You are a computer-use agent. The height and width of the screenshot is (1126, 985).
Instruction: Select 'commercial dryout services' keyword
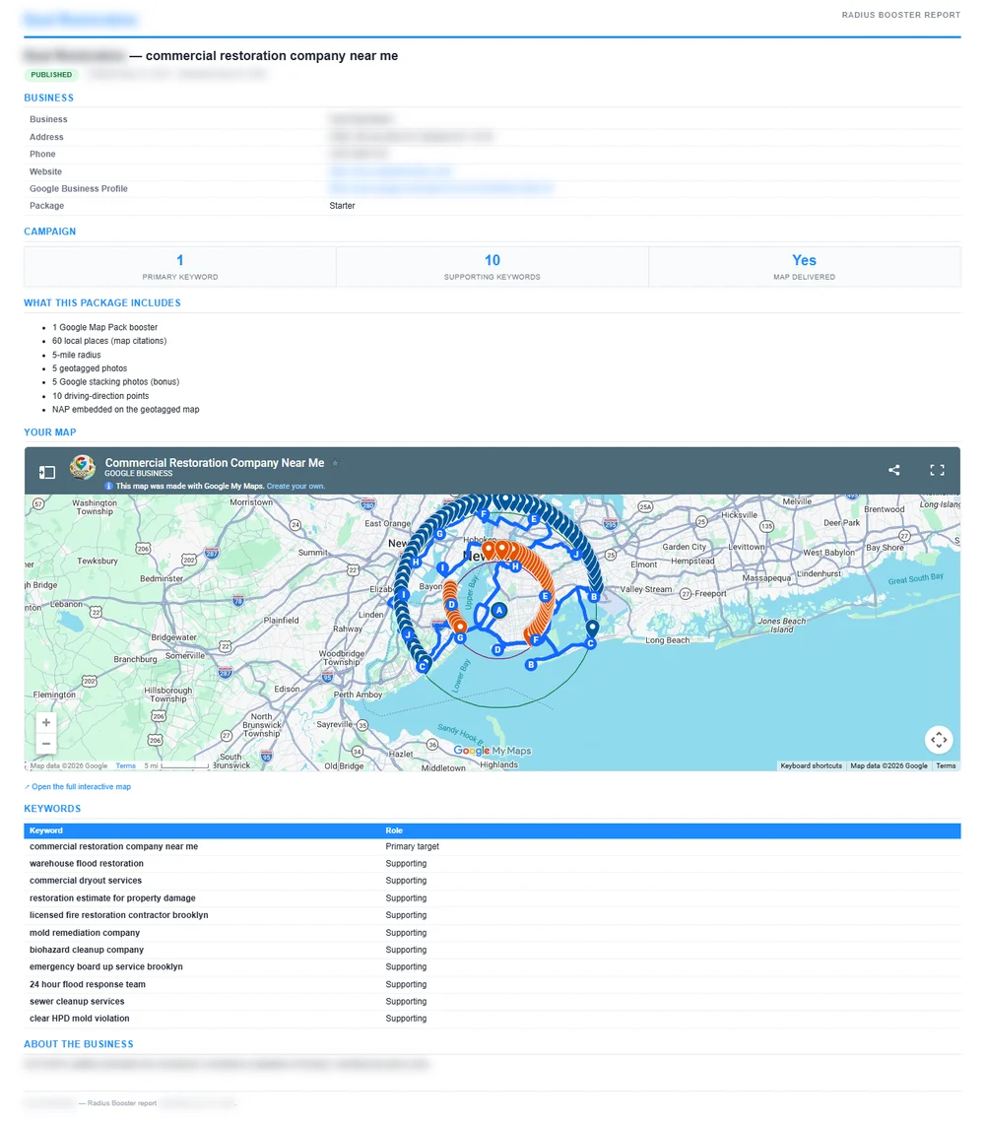pos(86,881)
